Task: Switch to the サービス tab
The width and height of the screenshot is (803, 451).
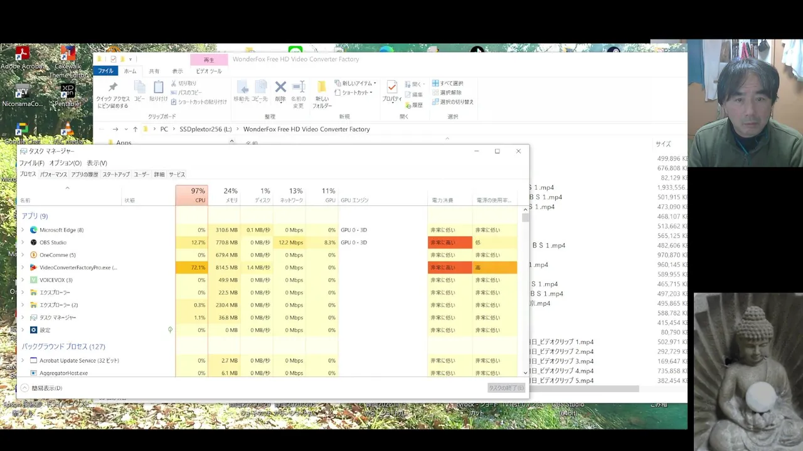Action: [x=177, y=175]
